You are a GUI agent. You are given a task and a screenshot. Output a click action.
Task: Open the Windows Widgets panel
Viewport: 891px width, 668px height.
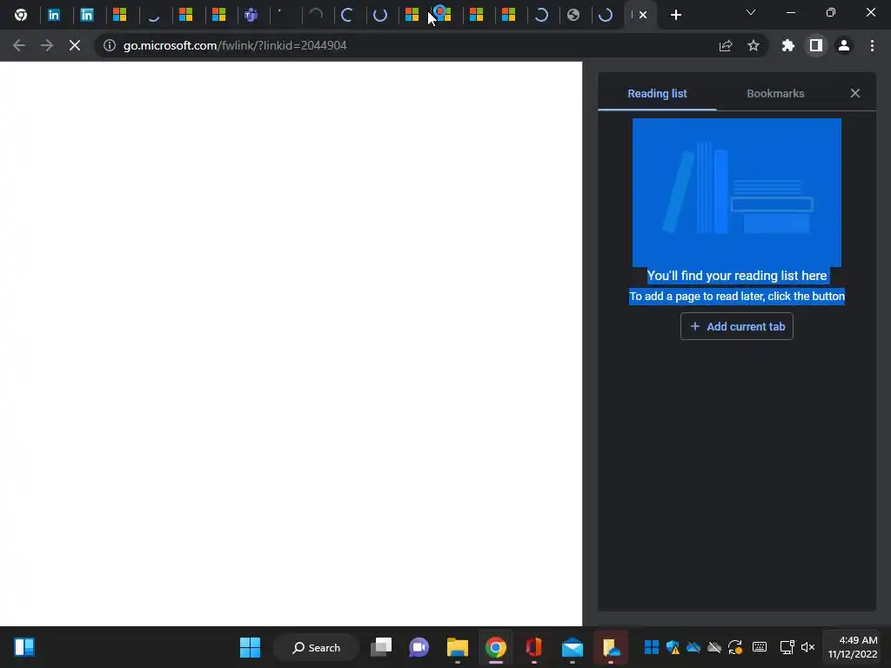24,647
